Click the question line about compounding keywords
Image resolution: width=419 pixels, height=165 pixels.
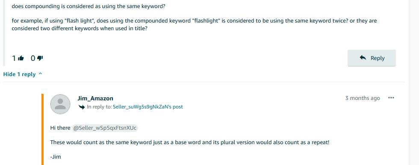tap(89, 6)
